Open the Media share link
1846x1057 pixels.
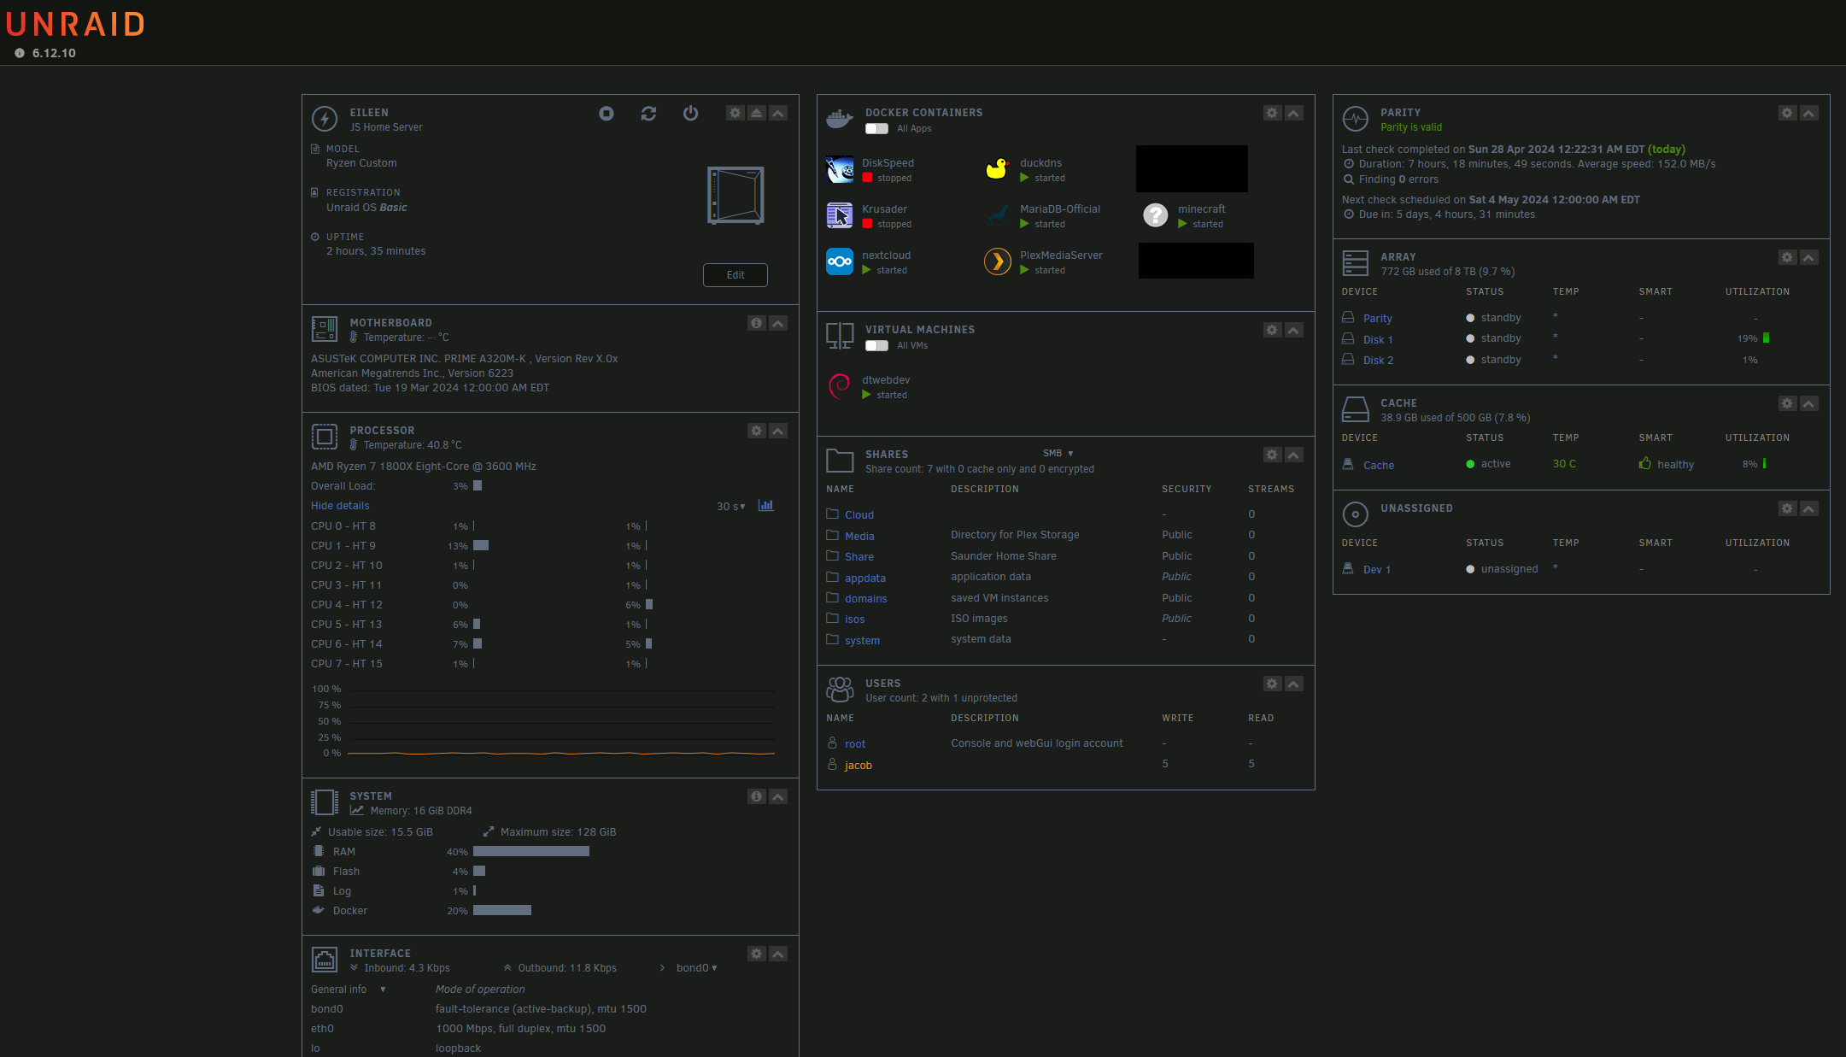click(859, 537)
